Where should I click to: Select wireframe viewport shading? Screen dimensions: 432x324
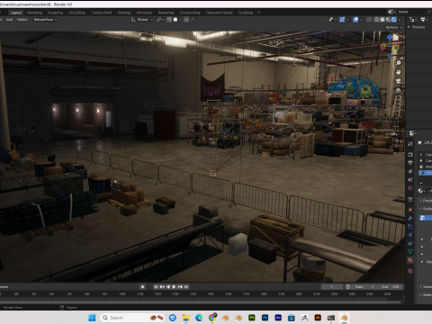click(x=376, y=20)
